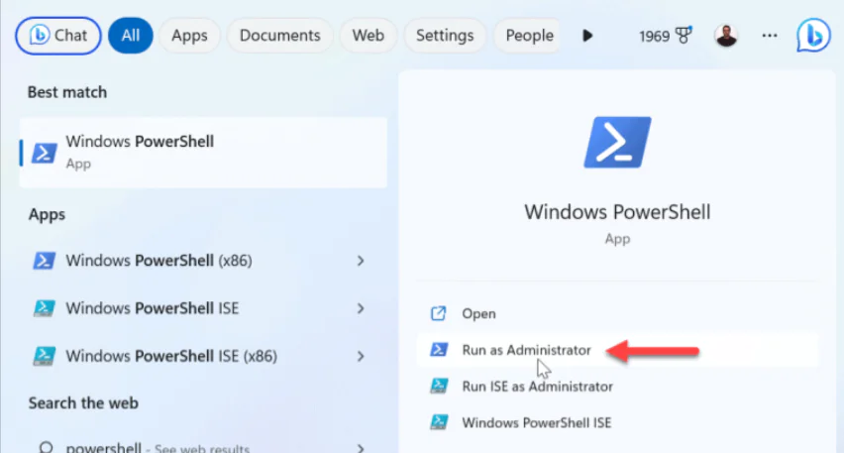Select the All search filter
844x453 pixels.
pos(130,36)
